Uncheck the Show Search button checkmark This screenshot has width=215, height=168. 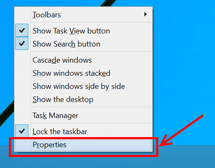click(x=22, y=44)
